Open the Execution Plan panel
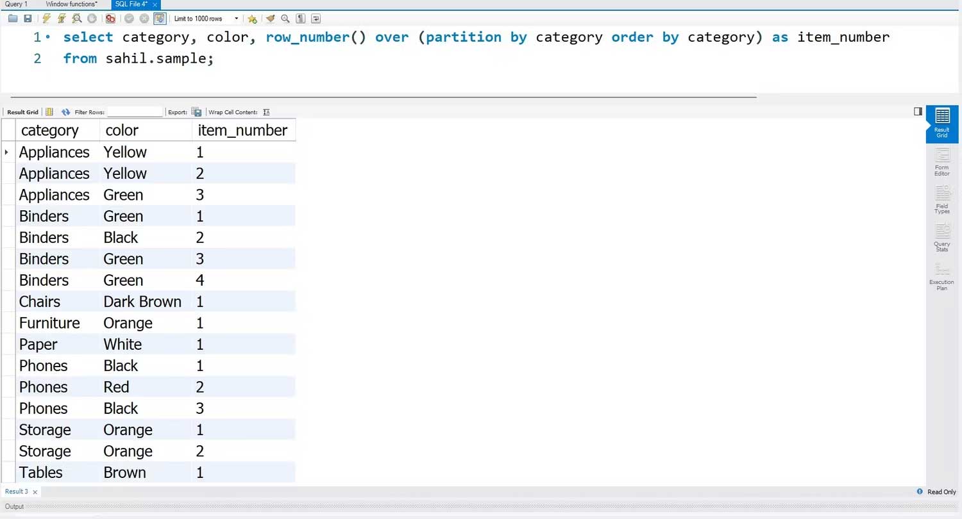Screen dimensions: 962x519 pos(941,277)
